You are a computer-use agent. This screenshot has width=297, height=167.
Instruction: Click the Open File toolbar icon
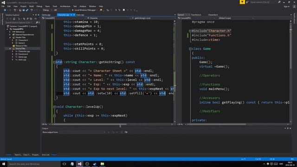point(20,10)
